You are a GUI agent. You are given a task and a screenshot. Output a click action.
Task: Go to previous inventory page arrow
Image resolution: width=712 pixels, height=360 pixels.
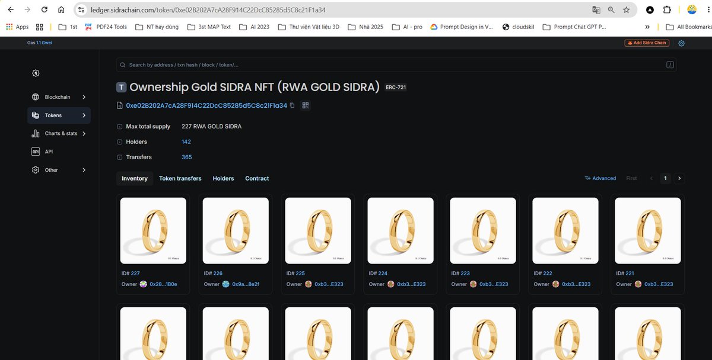point(651,178)
